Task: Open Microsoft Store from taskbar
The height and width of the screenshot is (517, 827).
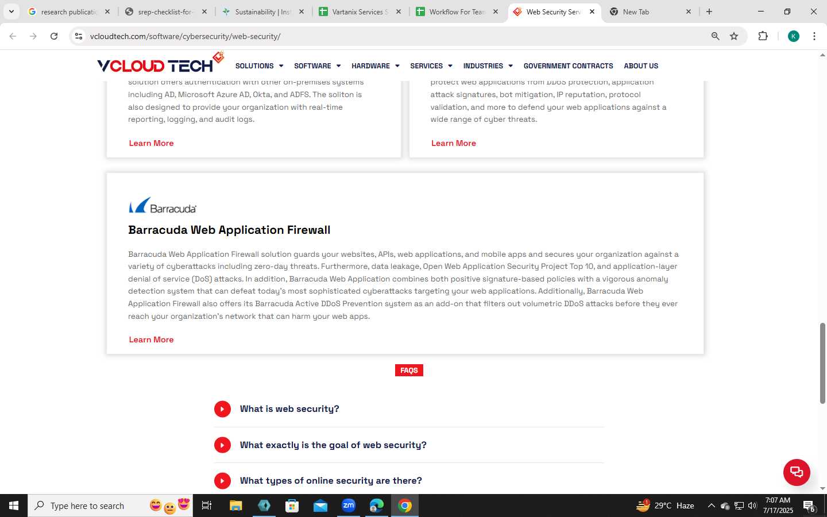Action: (292, 506)
